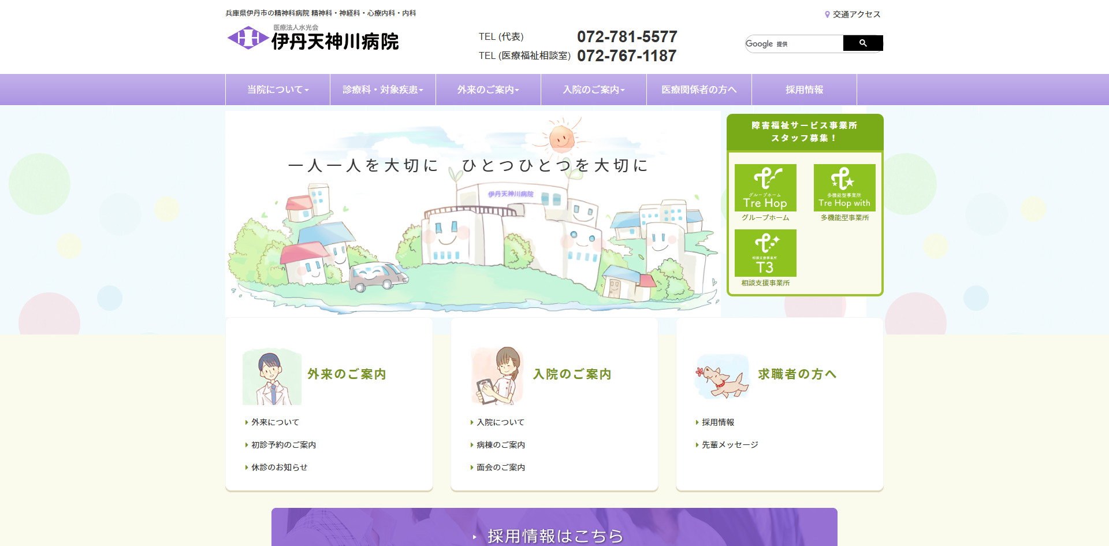Click the doctor illustration for outpatient guide
Screen dimensions: 1109x546
(x=272, y=377)
